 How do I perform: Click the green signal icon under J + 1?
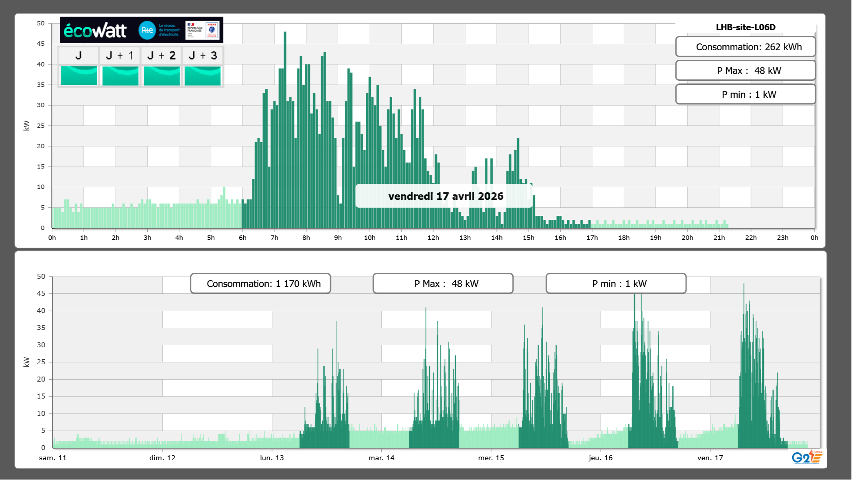[x=120, y=75]
